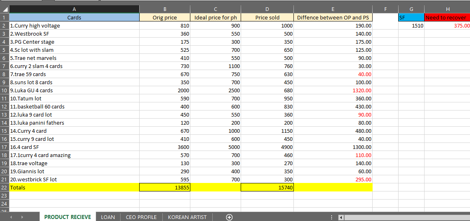Screen dimensions: 470x221
Task: Select Luka GU orig price 2000
Action: pyautogui.click(x=165, y=90)
